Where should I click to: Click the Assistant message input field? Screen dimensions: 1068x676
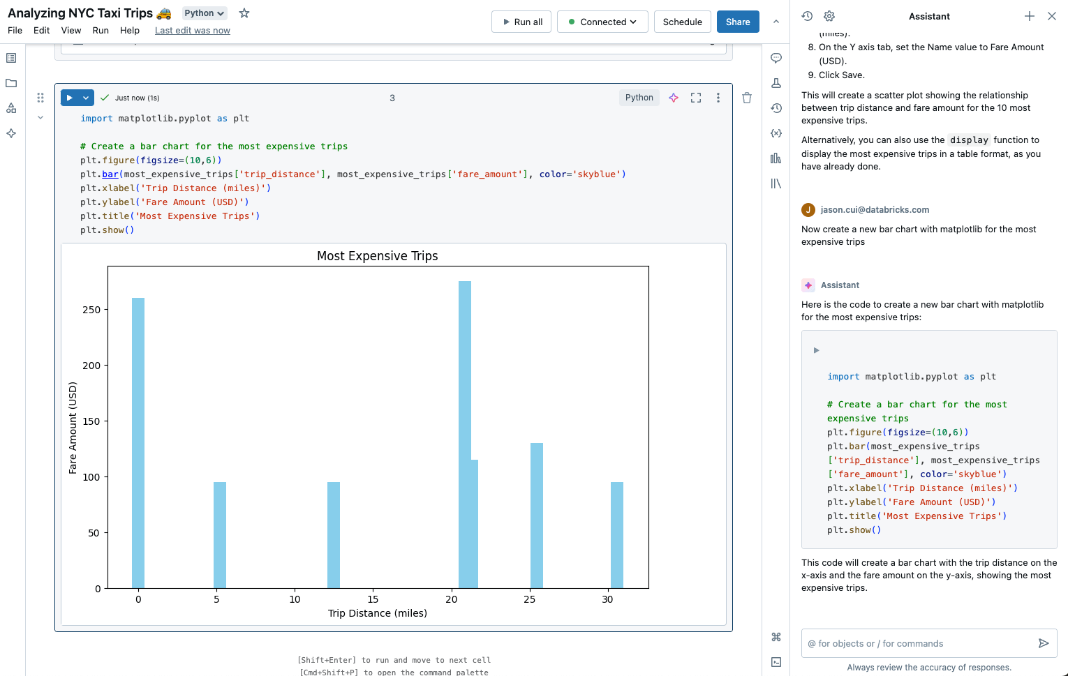coord(914,643)
